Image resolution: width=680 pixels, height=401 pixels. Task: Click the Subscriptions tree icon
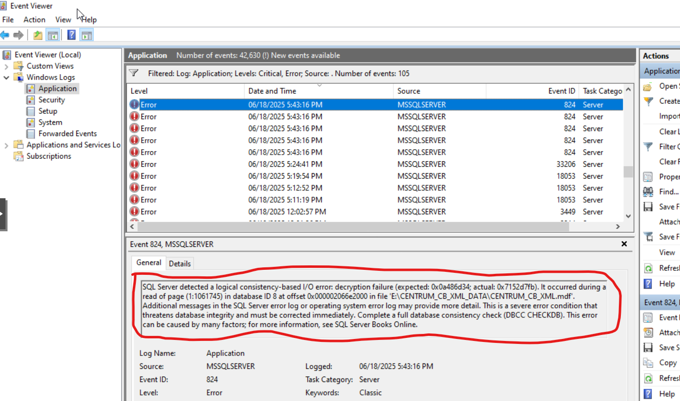coord(19,156)
